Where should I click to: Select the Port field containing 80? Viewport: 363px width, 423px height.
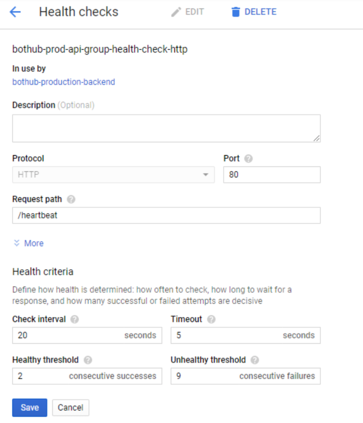(272, 175)
